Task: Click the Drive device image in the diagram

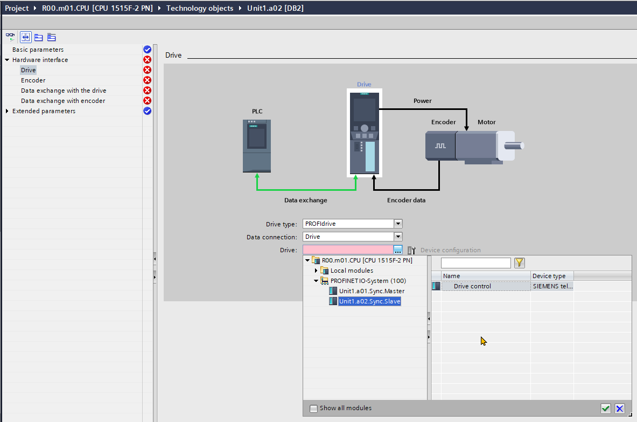Action: click(x=365, y=133)
